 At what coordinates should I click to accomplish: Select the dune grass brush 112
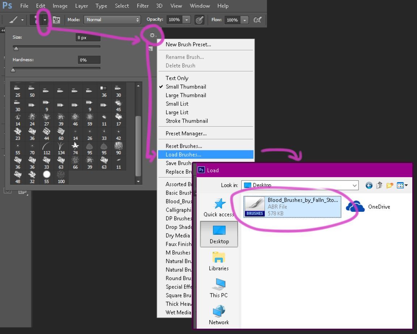(47, 148)
